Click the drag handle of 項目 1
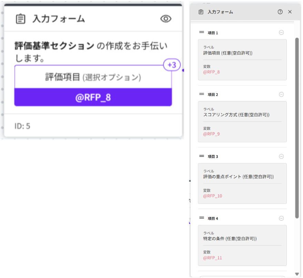The height and width of the screenshot is (278, 303). [x=202, y=32]
